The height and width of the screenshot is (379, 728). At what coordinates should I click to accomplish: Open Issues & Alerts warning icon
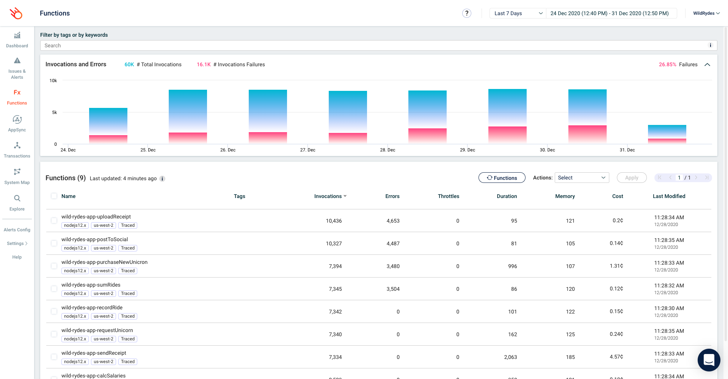pos(17,61)
